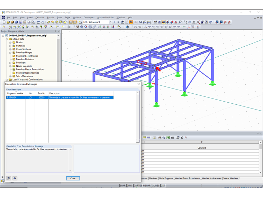Click the view in Z direction icon
The height and width of the screenshot is (197, 263).
tap(108, 27)
